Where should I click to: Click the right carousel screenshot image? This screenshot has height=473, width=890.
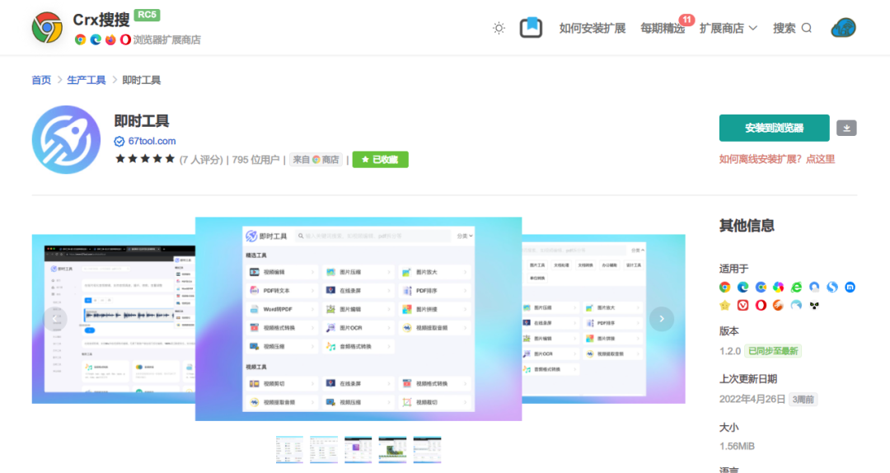point(603,319)
